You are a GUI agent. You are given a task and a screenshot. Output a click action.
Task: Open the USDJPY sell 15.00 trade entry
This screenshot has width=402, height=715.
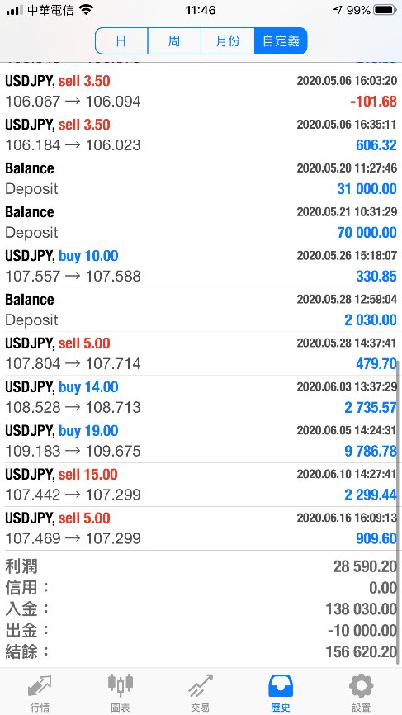coord(201,485)
